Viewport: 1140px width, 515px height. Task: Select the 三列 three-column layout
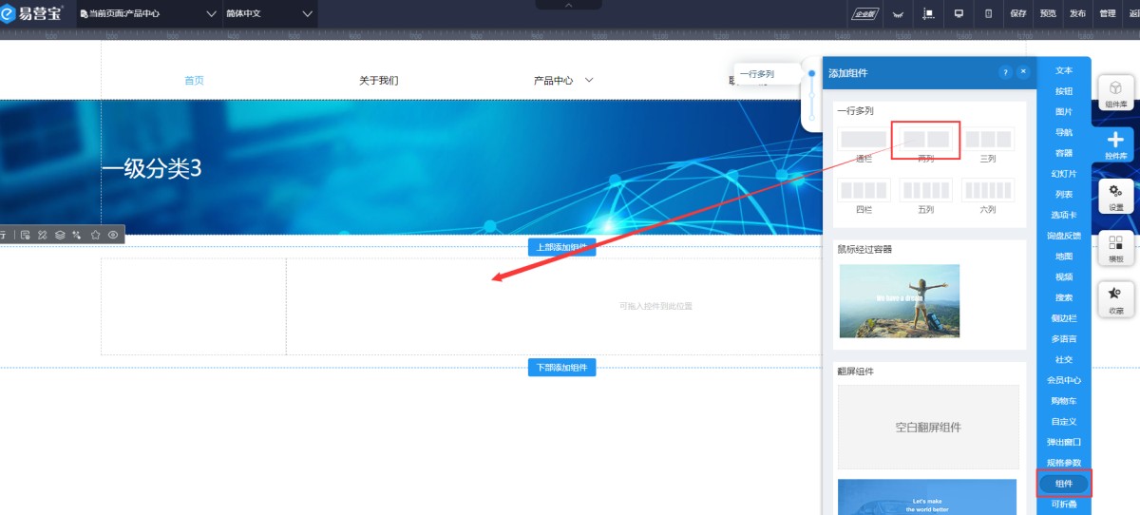[989, 140]
